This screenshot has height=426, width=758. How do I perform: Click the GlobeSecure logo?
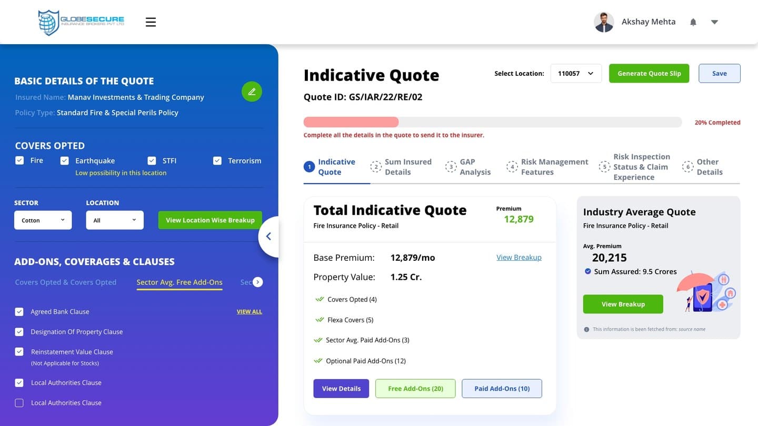(81, 22)
